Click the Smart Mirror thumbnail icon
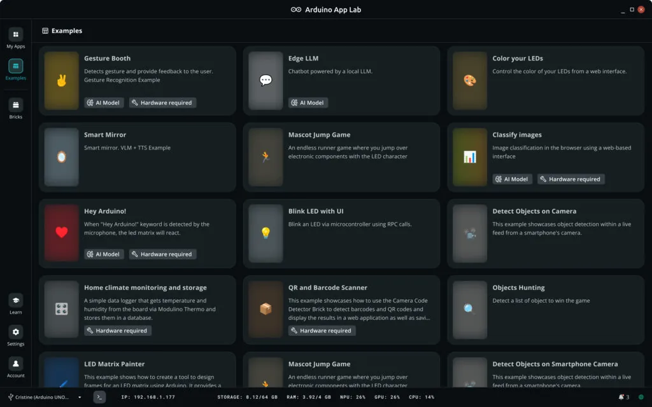 pos(62,157)
